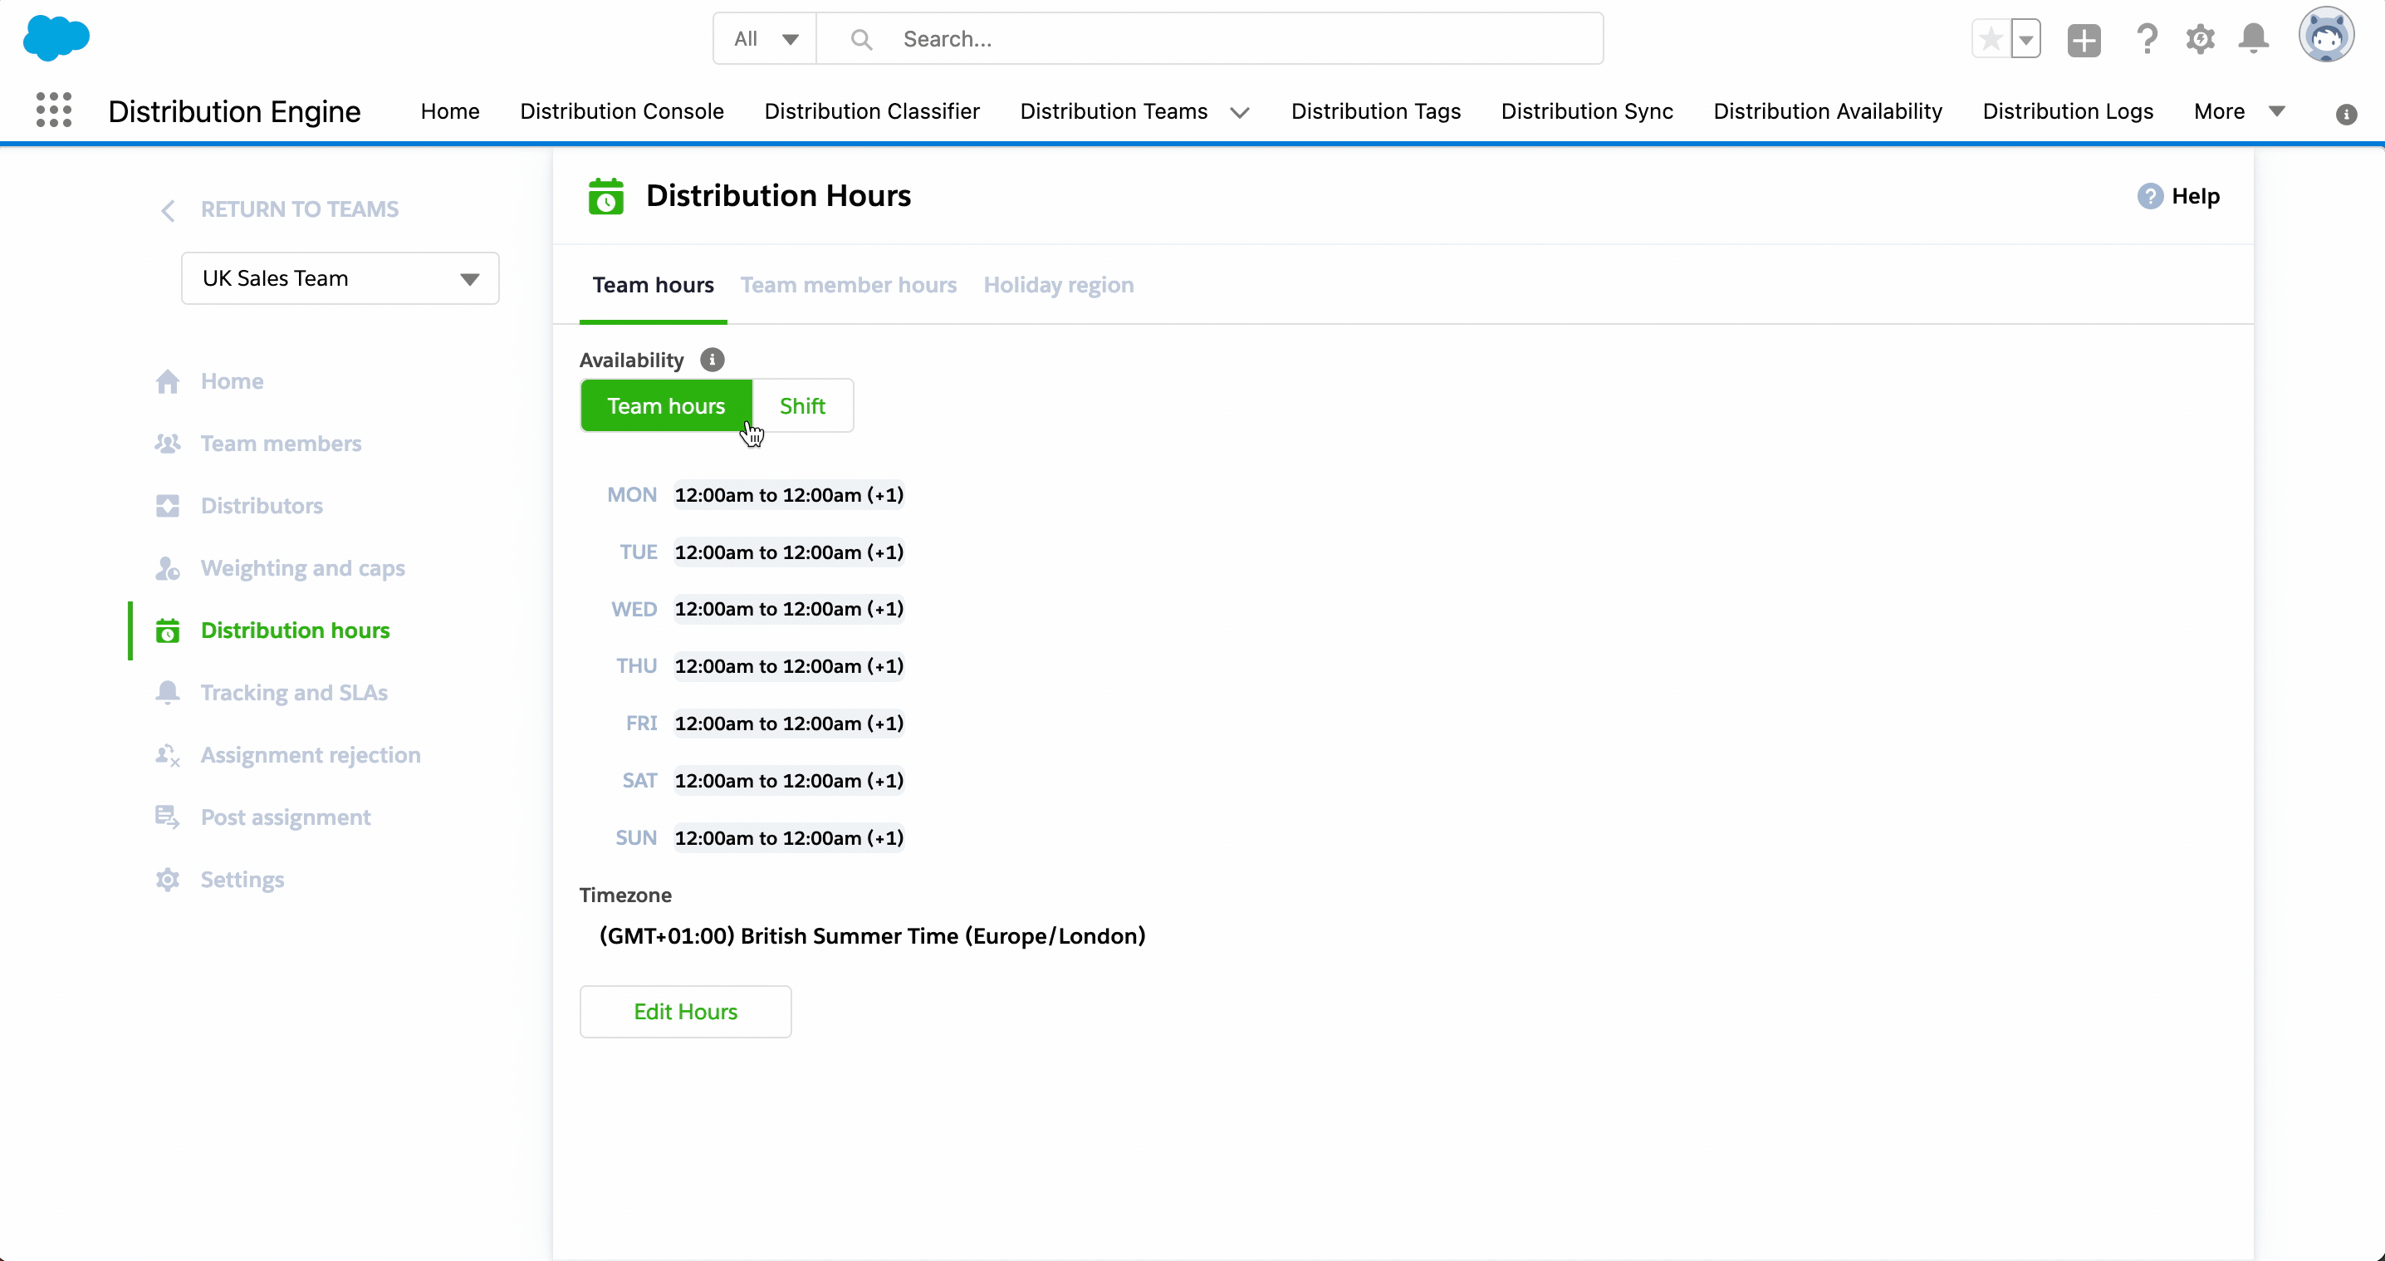Open the question mark help menu

coord(2147,39)
